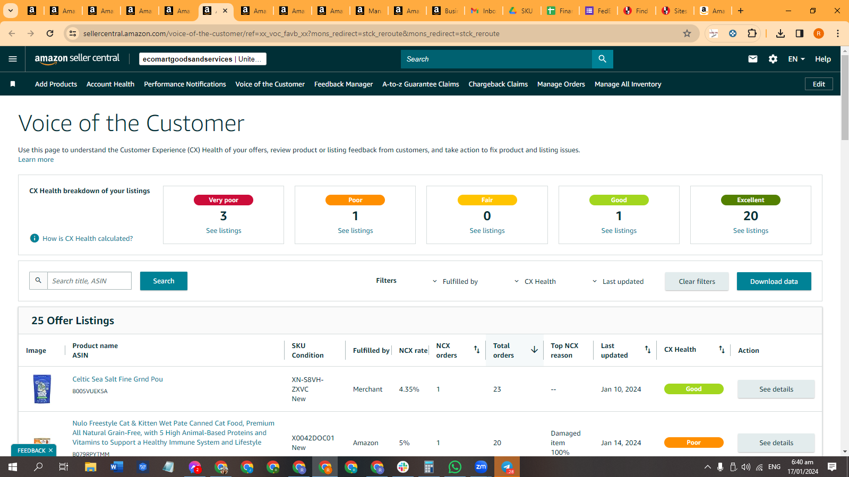Open the Chrome tab search dropdown

10,11
